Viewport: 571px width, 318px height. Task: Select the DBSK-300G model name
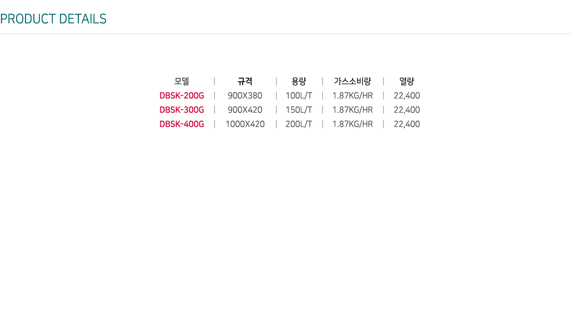click(182, 110)
